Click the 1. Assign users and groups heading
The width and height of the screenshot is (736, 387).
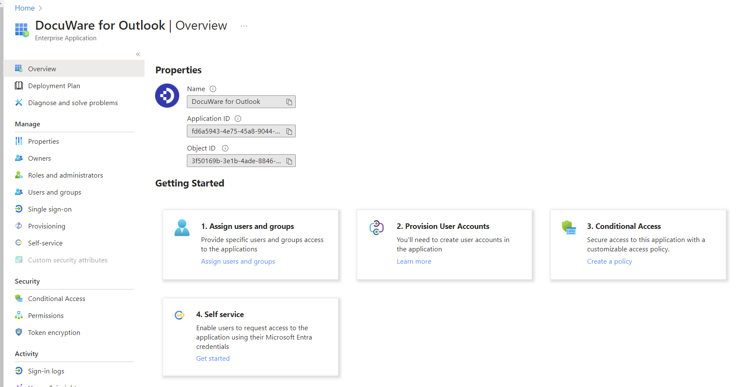pos(247,226)
